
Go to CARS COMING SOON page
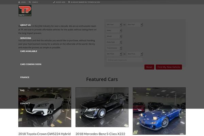[x=31, y=64]
